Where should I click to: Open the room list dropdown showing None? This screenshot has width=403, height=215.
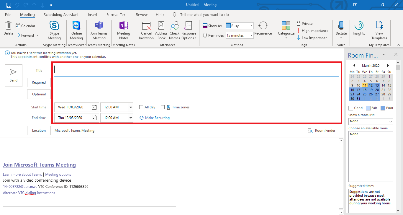pos(371,121)
